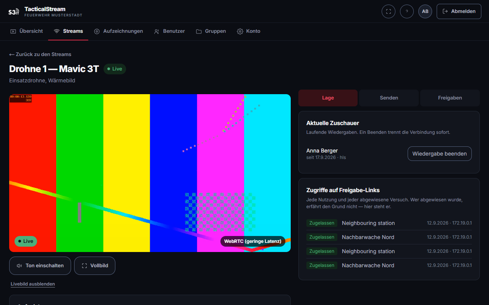Click the Anna Berger viewer name

322,151
